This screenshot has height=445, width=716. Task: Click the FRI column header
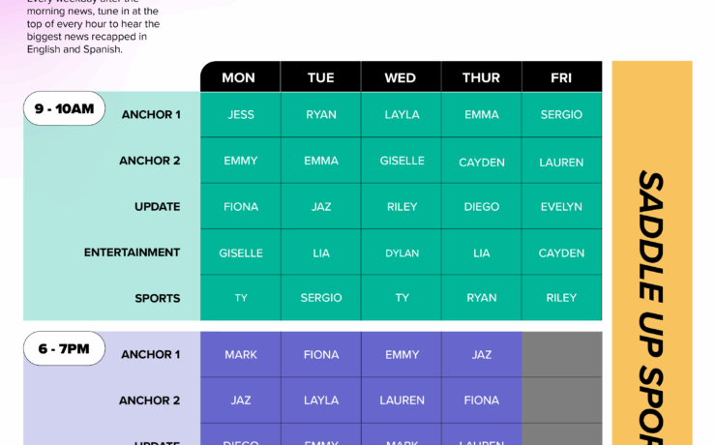point(561,77)
